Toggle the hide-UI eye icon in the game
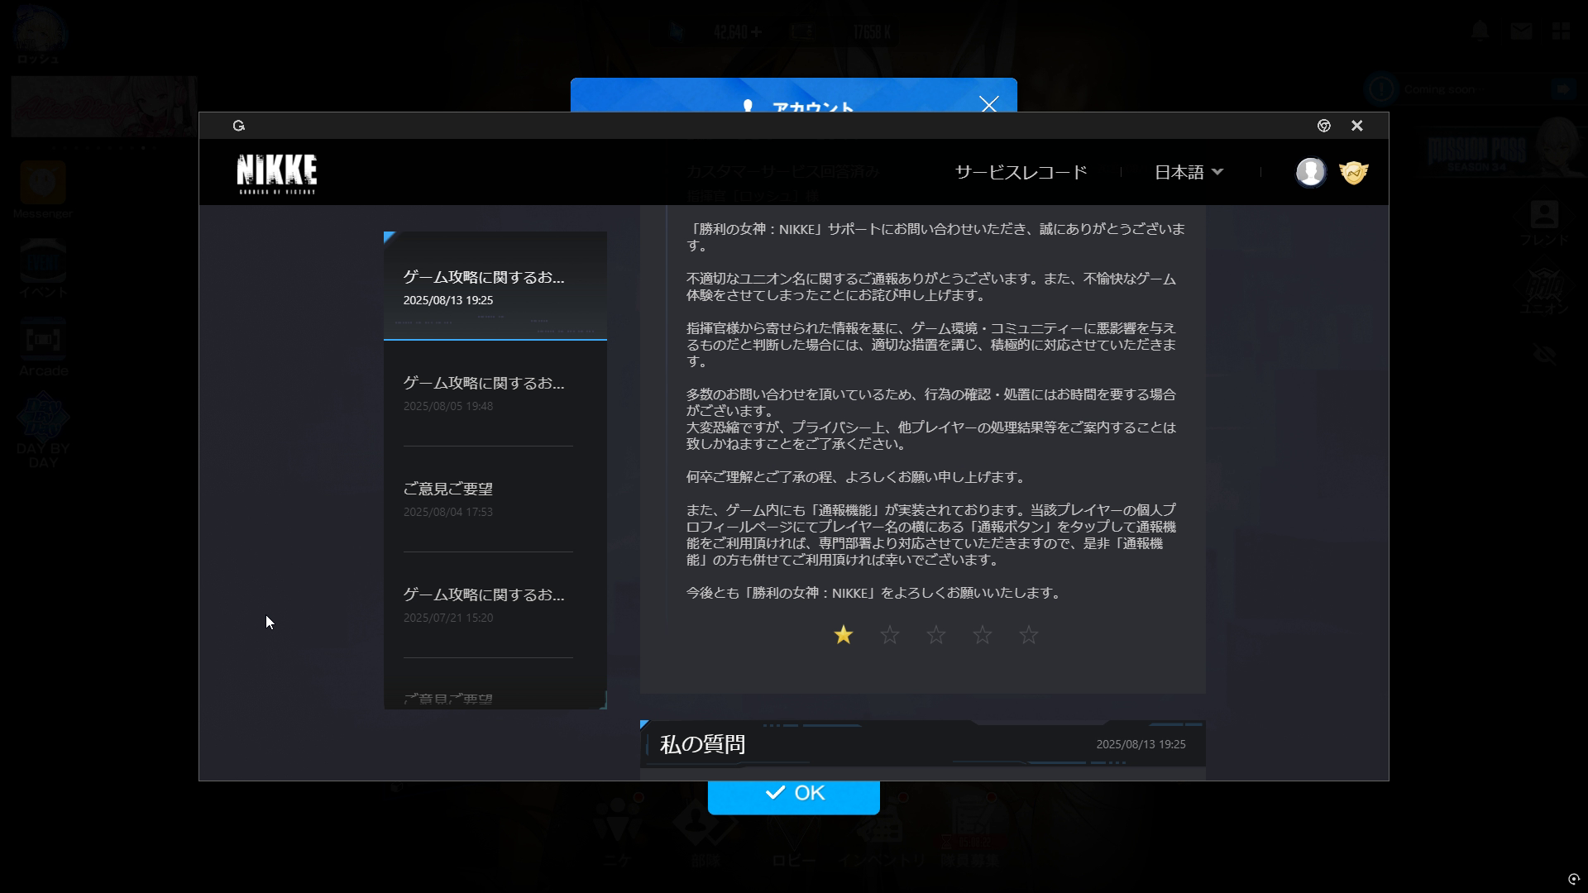The image size is (1588, 893). point(1543,355)
